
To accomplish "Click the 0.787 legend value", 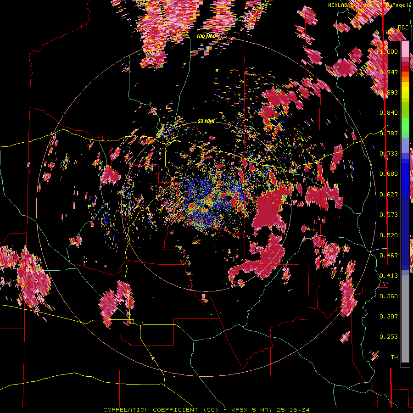I will tap(389, 133).
